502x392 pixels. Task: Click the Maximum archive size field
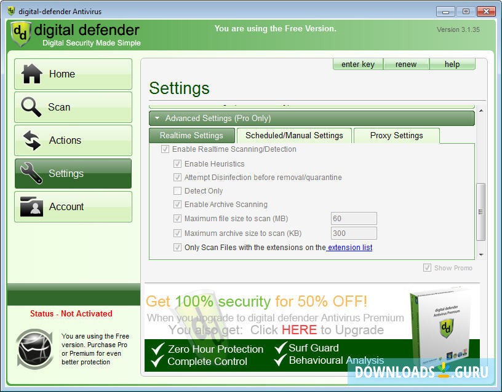click(x=354, y=233)
